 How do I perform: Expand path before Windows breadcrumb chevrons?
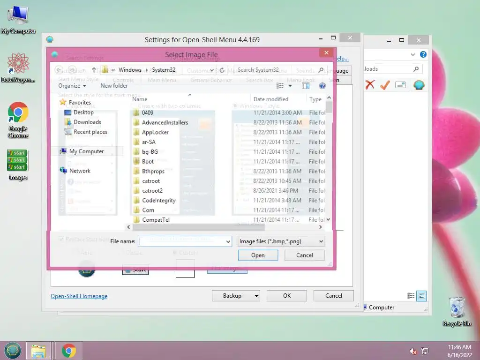[x=113, y=70]
